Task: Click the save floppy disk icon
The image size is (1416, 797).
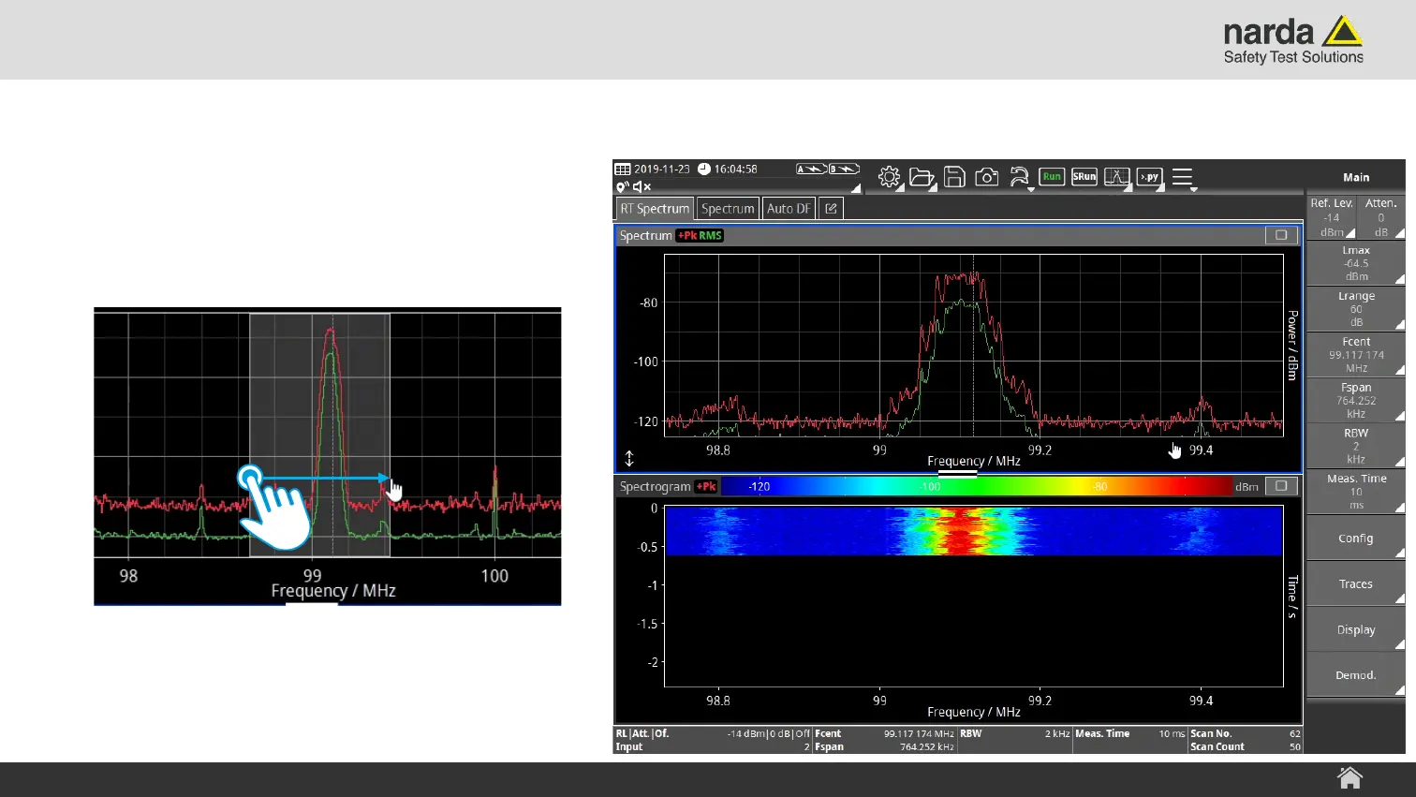Action: point(954,177)
